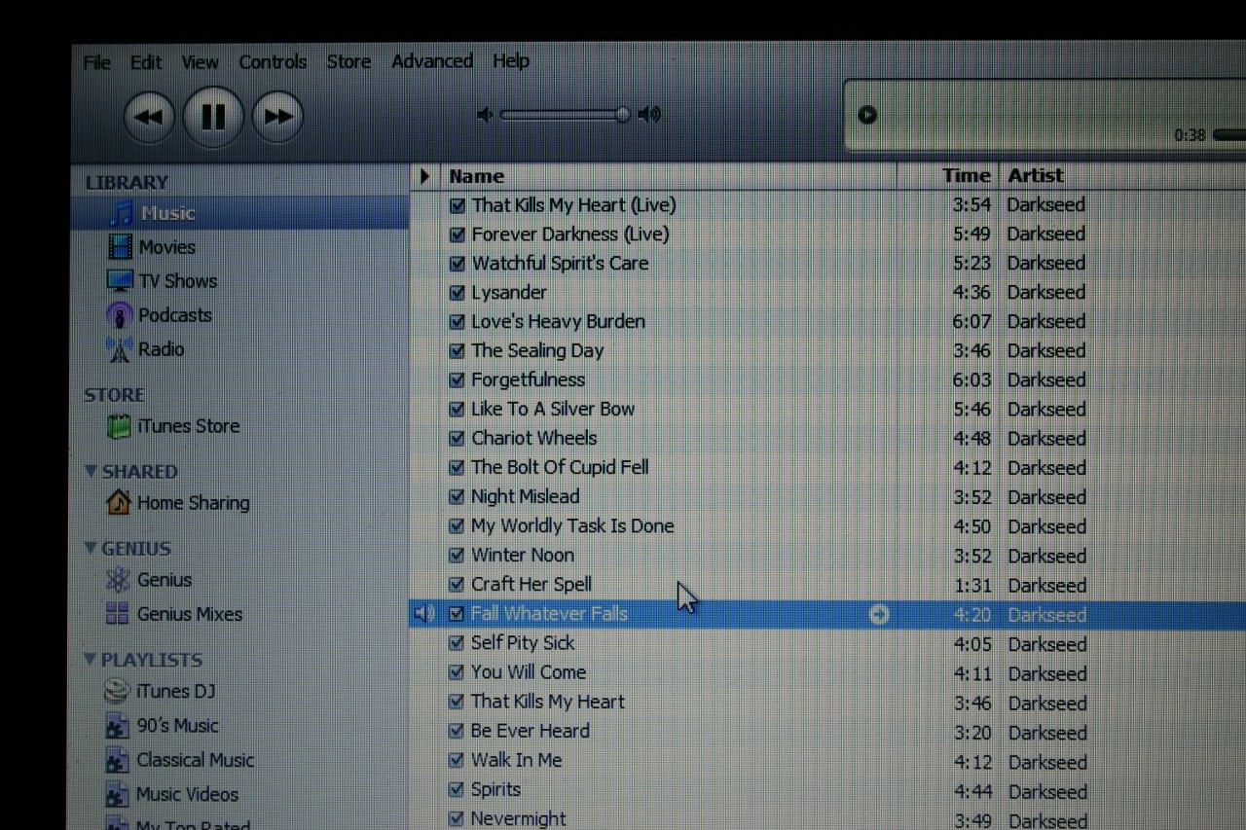Open the Store menu

tap(348, 62)
